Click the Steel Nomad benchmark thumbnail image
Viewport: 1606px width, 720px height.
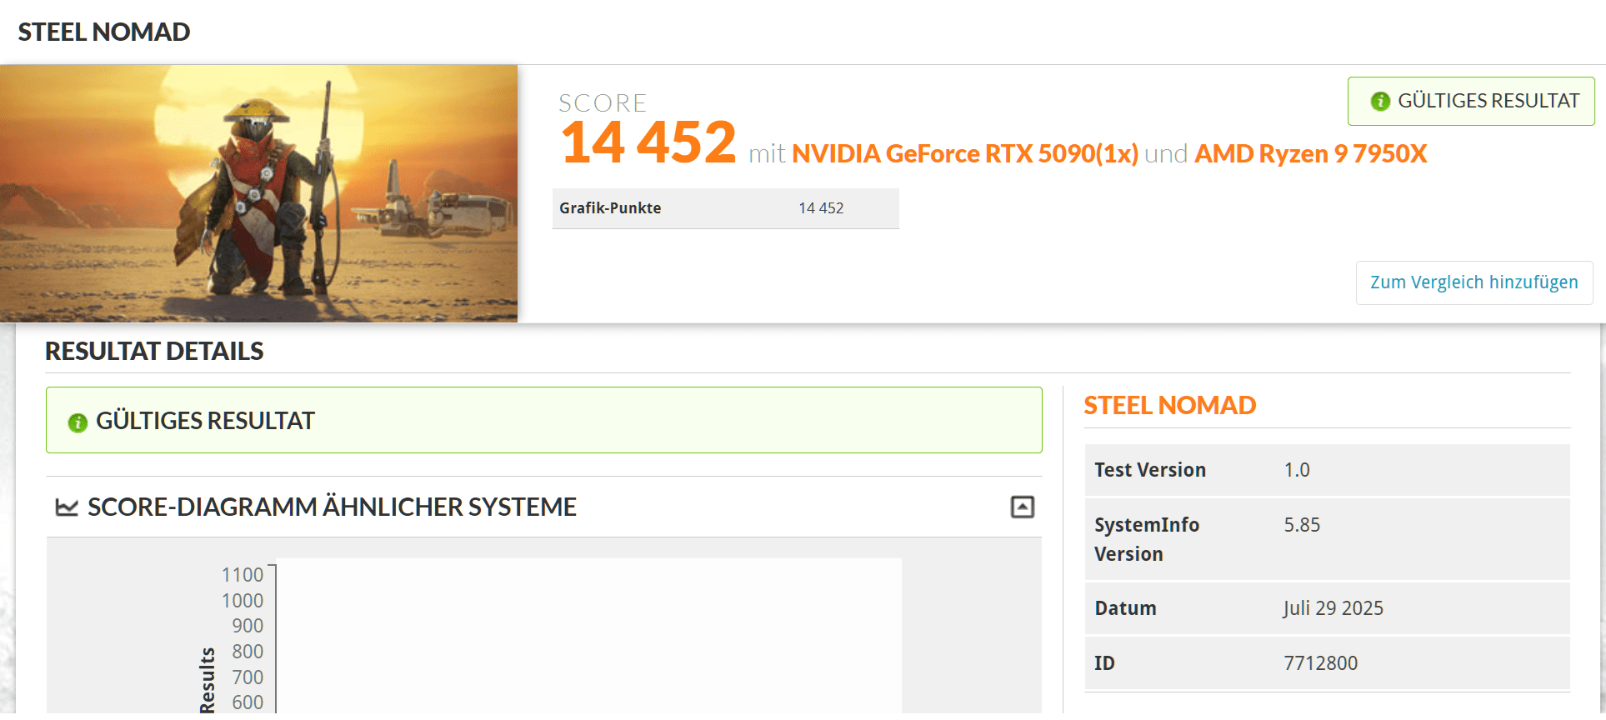point(258,193)
